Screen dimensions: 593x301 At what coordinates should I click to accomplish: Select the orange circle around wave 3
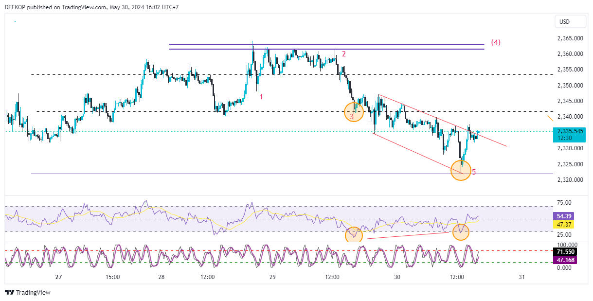tap(354, 112)
